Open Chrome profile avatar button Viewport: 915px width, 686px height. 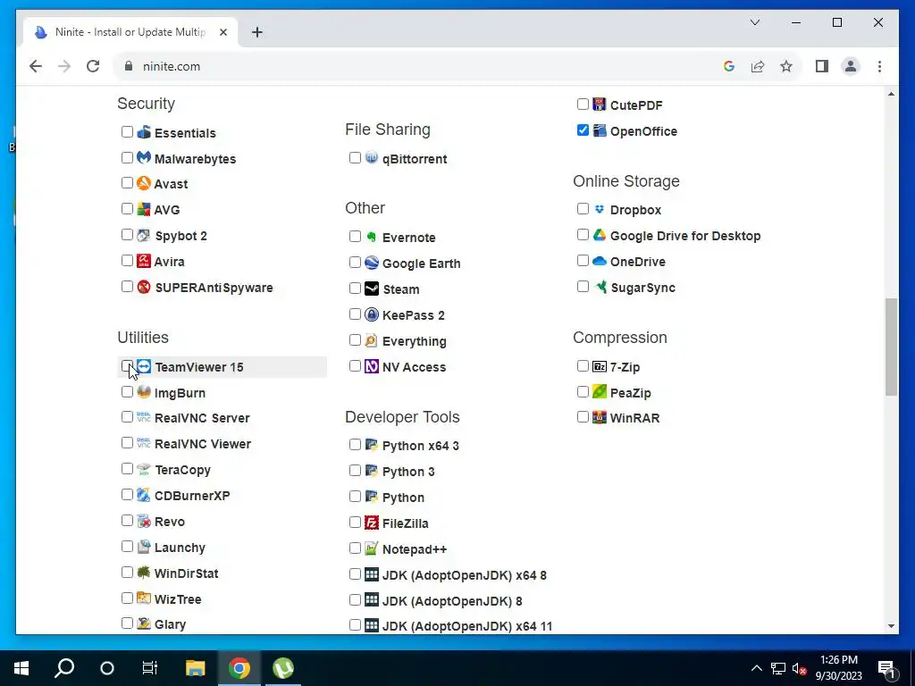tap(851, 66)
